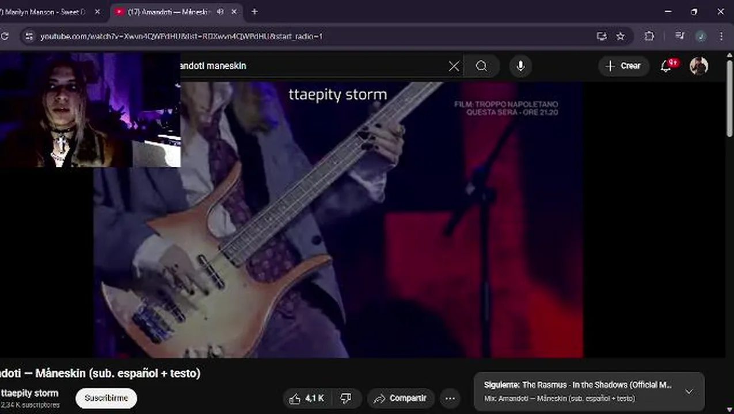Open the YouTube account avatar menu
Image resolution: width=734 pixels, height=414 pixels.
click(699, 66)
